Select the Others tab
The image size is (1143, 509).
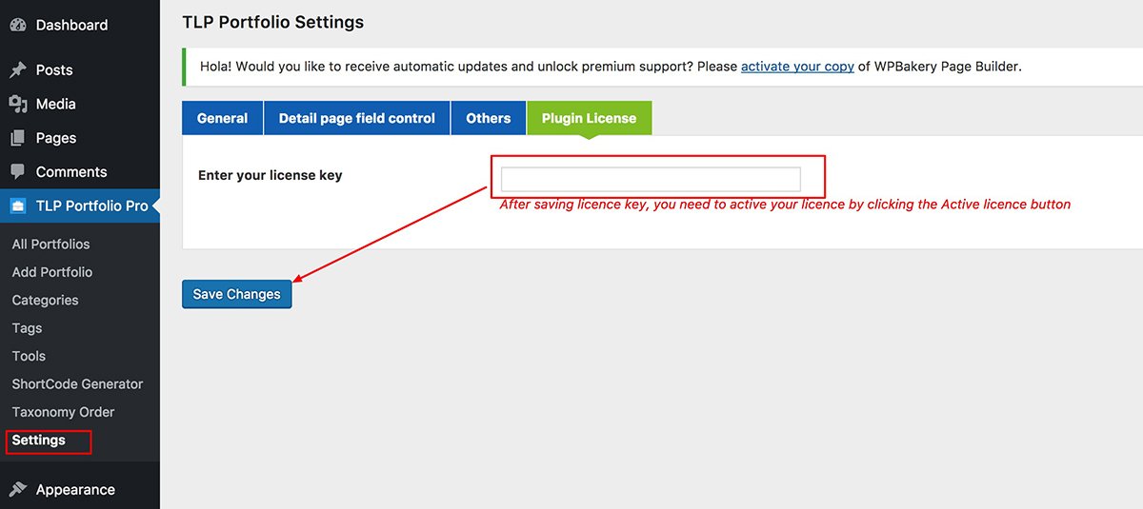(489, 118)
